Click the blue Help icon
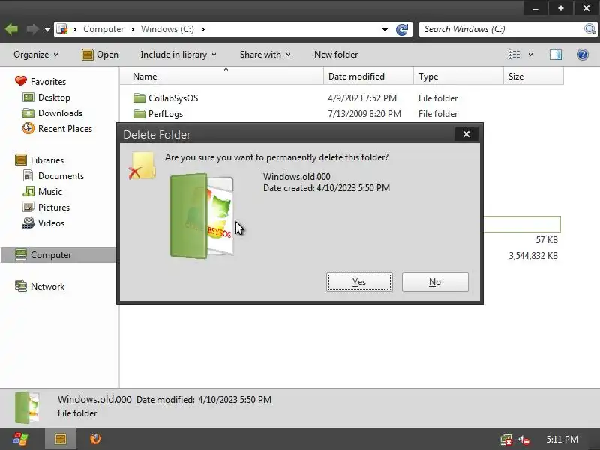Viewport: 600px width, 450px height. click(583, 55)
